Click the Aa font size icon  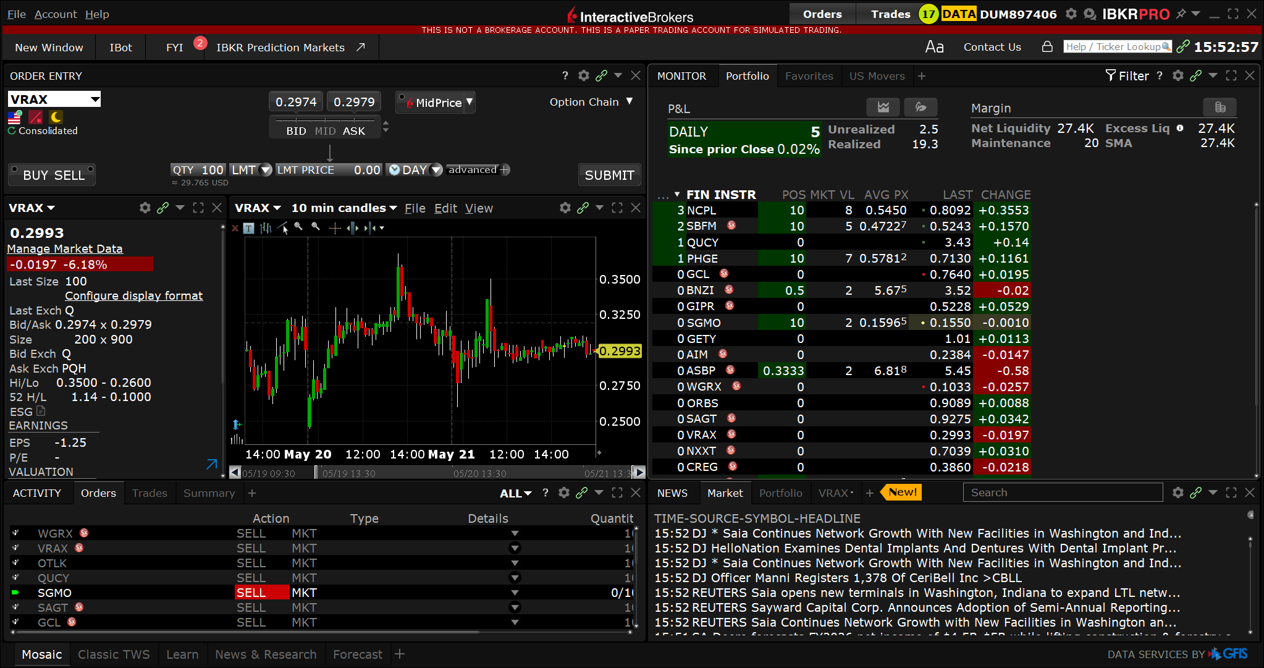coord(934,47)
